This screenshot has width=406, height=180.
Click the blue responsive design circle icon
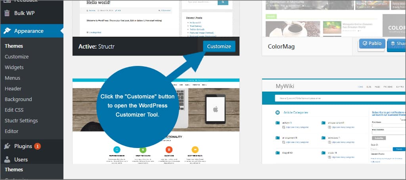pos(117,150)
